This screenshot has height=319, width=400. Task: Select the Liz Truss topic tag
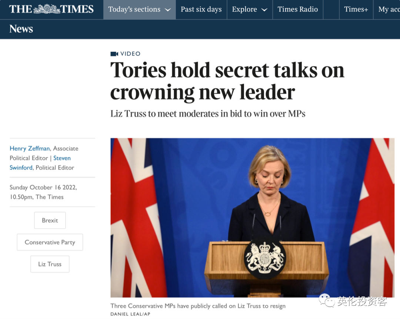click(x=50, y=264)
